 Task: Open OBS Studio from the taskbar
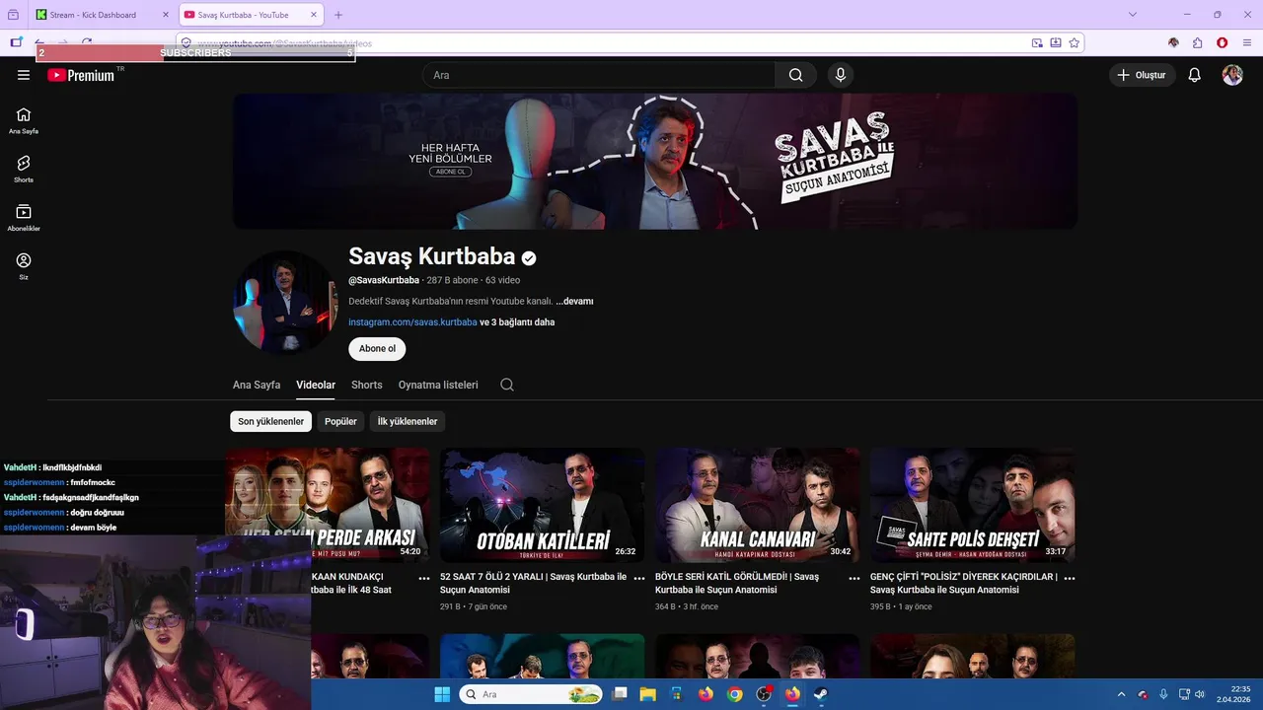coord(764,694)
